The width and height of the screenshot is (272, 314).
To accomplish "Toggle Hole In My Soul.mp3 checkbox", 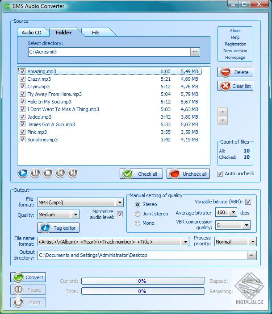I will click(x=22, y=102).
